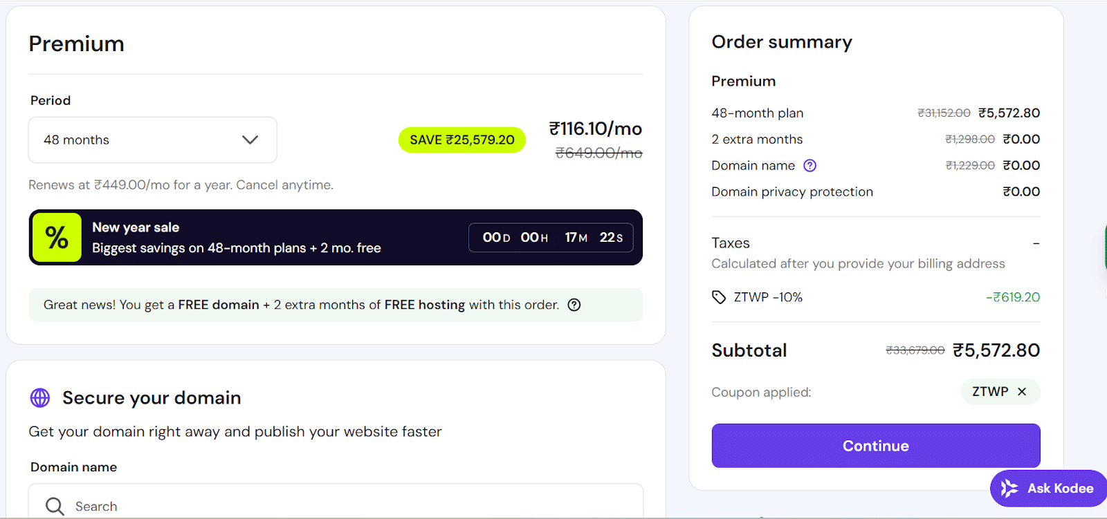Open the billing Period dropdown
This screenshot has width=1107, height=519.
coord(152,140)
